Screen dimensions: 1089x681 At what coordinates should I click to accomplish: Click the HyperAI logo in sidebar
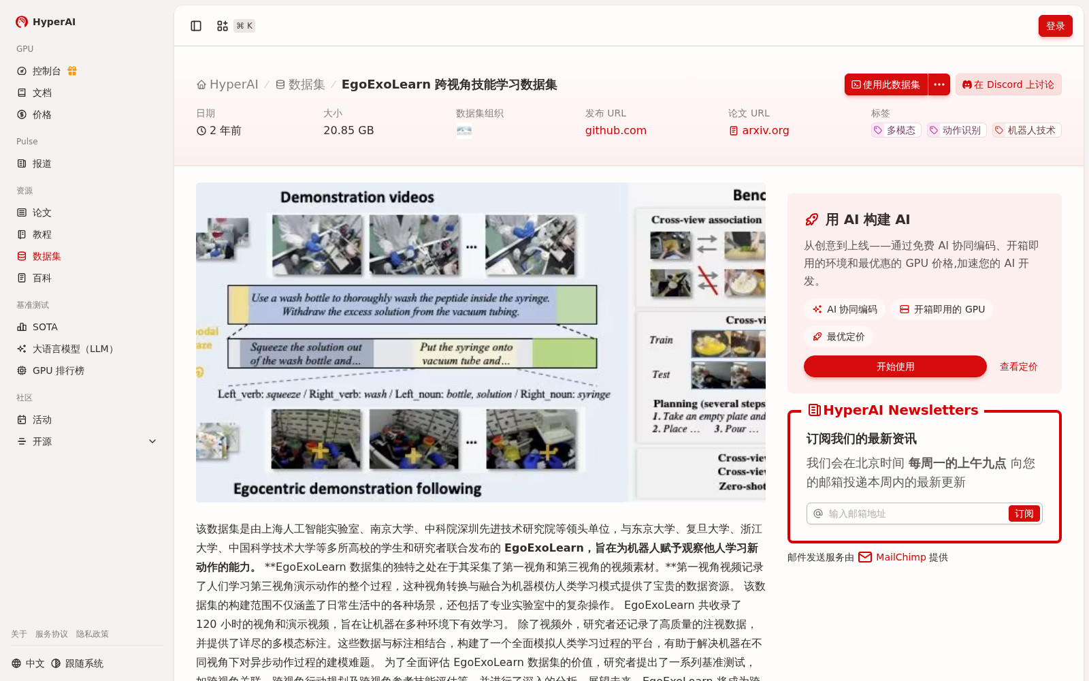coord(46,22)
